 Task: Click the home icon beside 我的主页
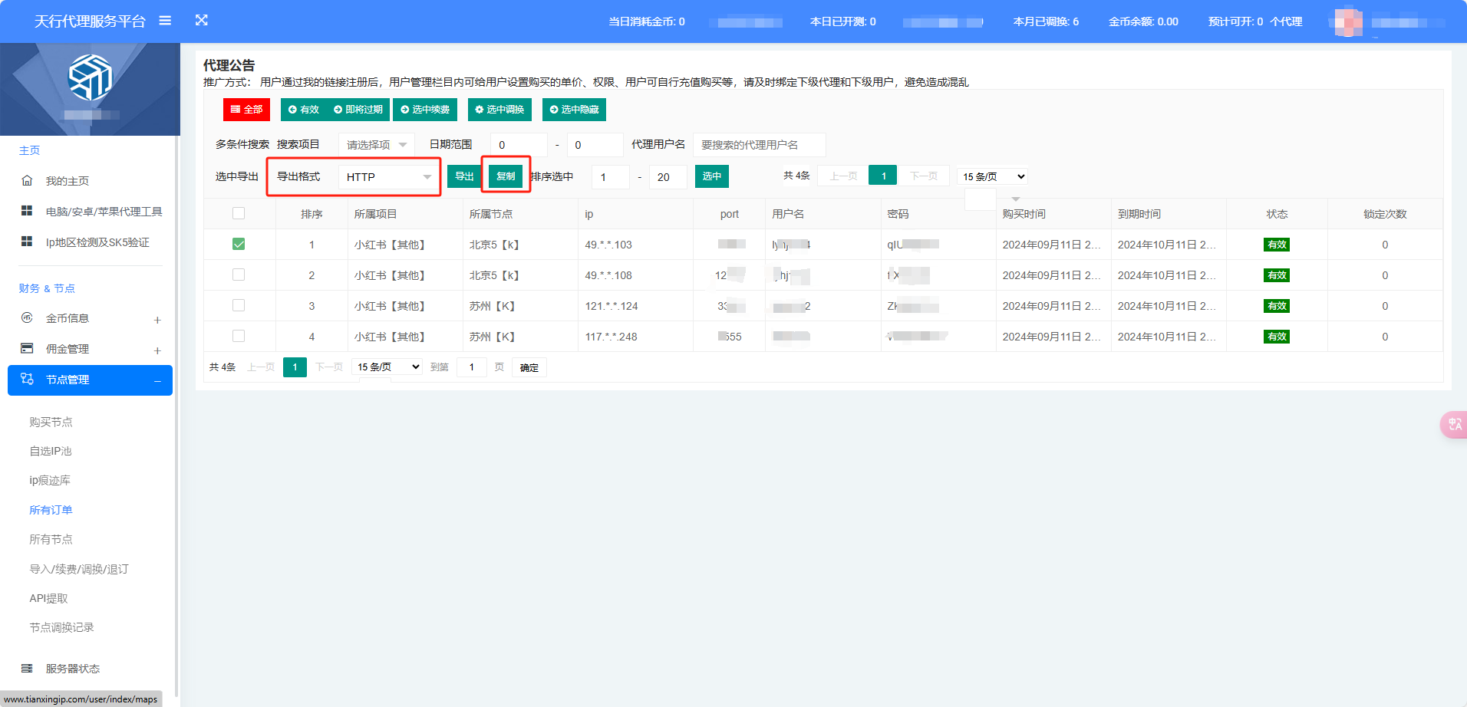(27, 180)
